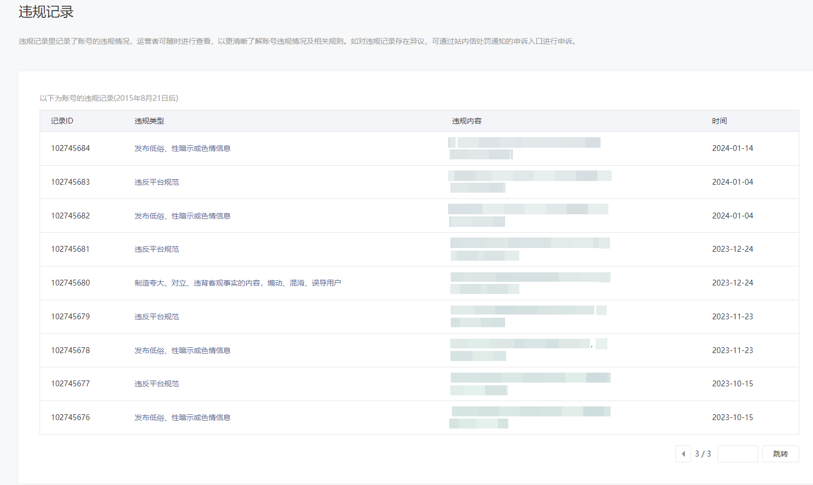Viewport: 813px width, 485px height.
Task: Click blurred violation content of record 102745680
Action: (x=529, y=283)
